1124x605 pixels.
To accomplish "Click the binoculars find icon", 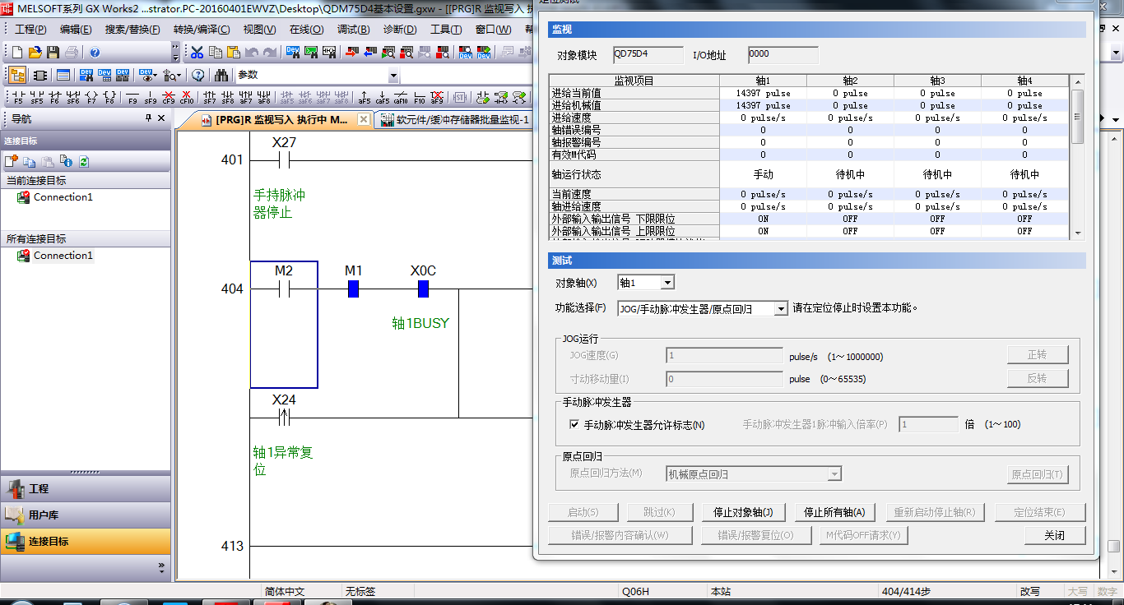I will (221, 75).
